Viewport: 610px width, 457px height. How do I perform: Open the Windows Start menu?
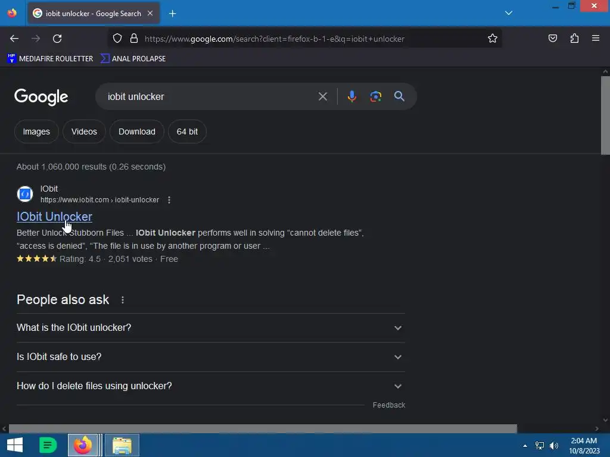click(15, 445)
